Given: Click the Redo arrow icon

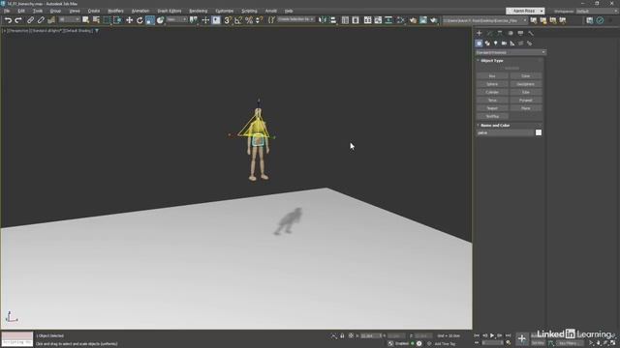Looking at the screenshot, I should [x=18, y=20].
